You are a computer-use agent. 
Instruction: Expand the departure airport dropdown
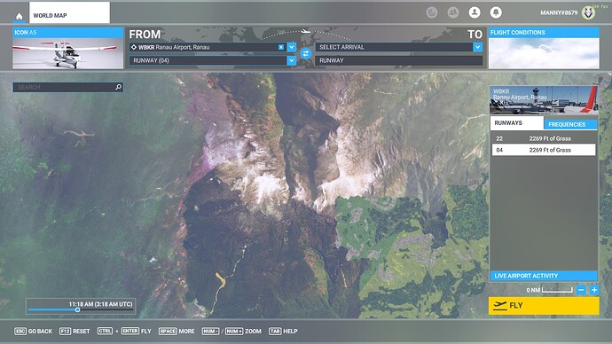(292, 47)
